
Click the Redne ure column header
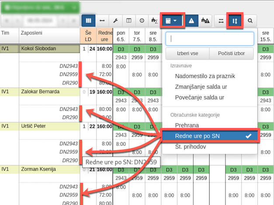pyautogui.click(x=104, y=36)
